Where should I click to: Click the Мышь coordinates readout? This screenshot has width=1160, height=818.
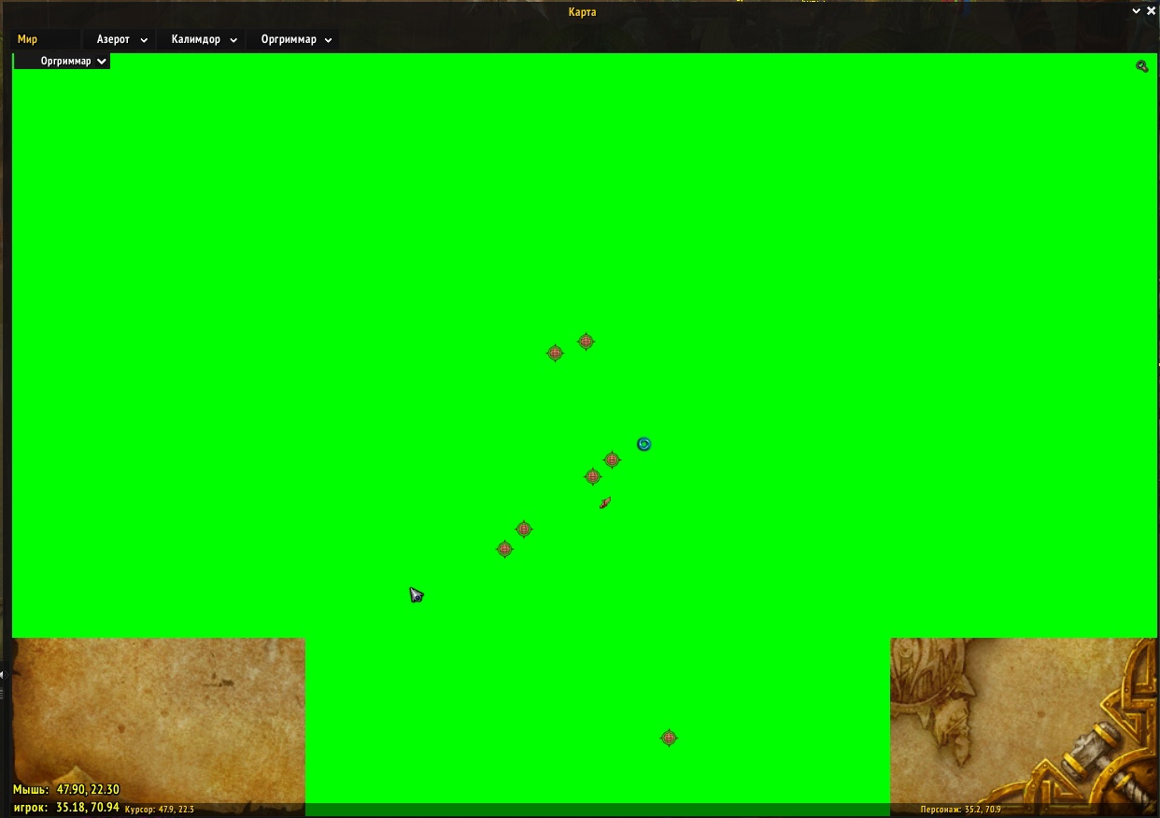coord(66,790)
